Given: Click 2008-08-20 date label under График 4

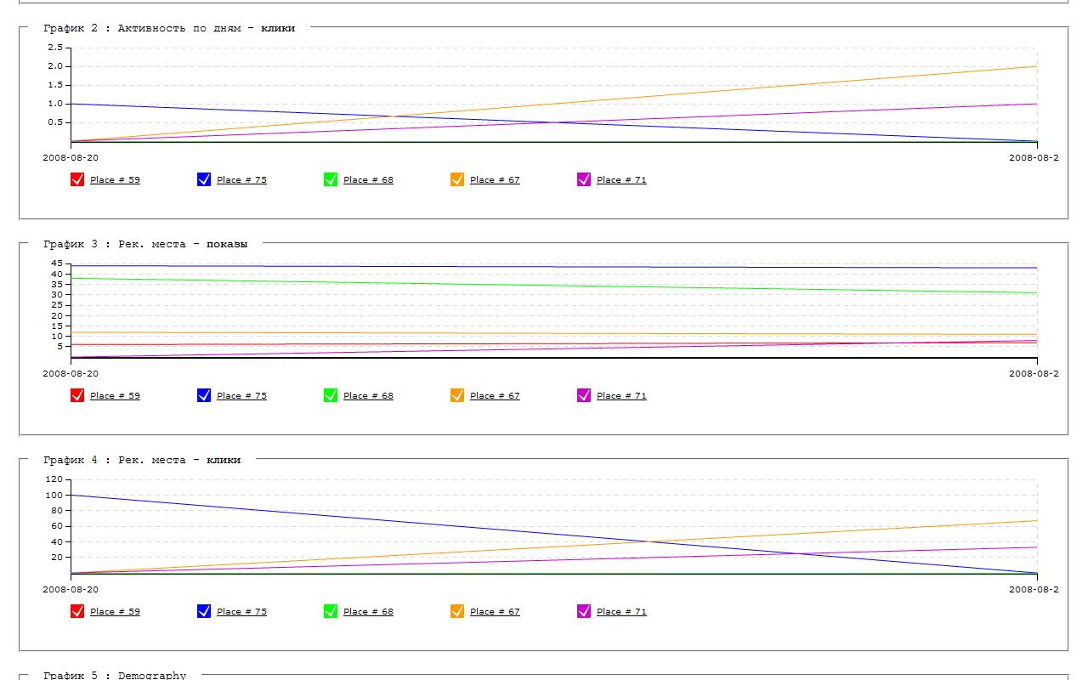Looking at the screenshot, I should [71, 589].
